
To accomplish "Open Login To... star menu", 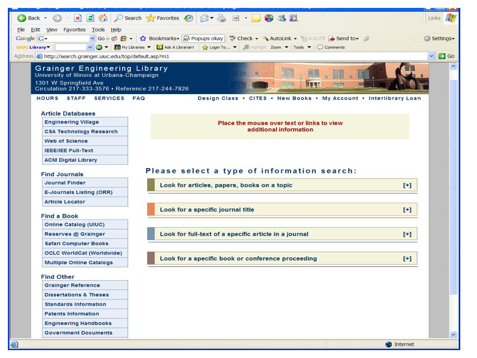I will tap(219, 47).
